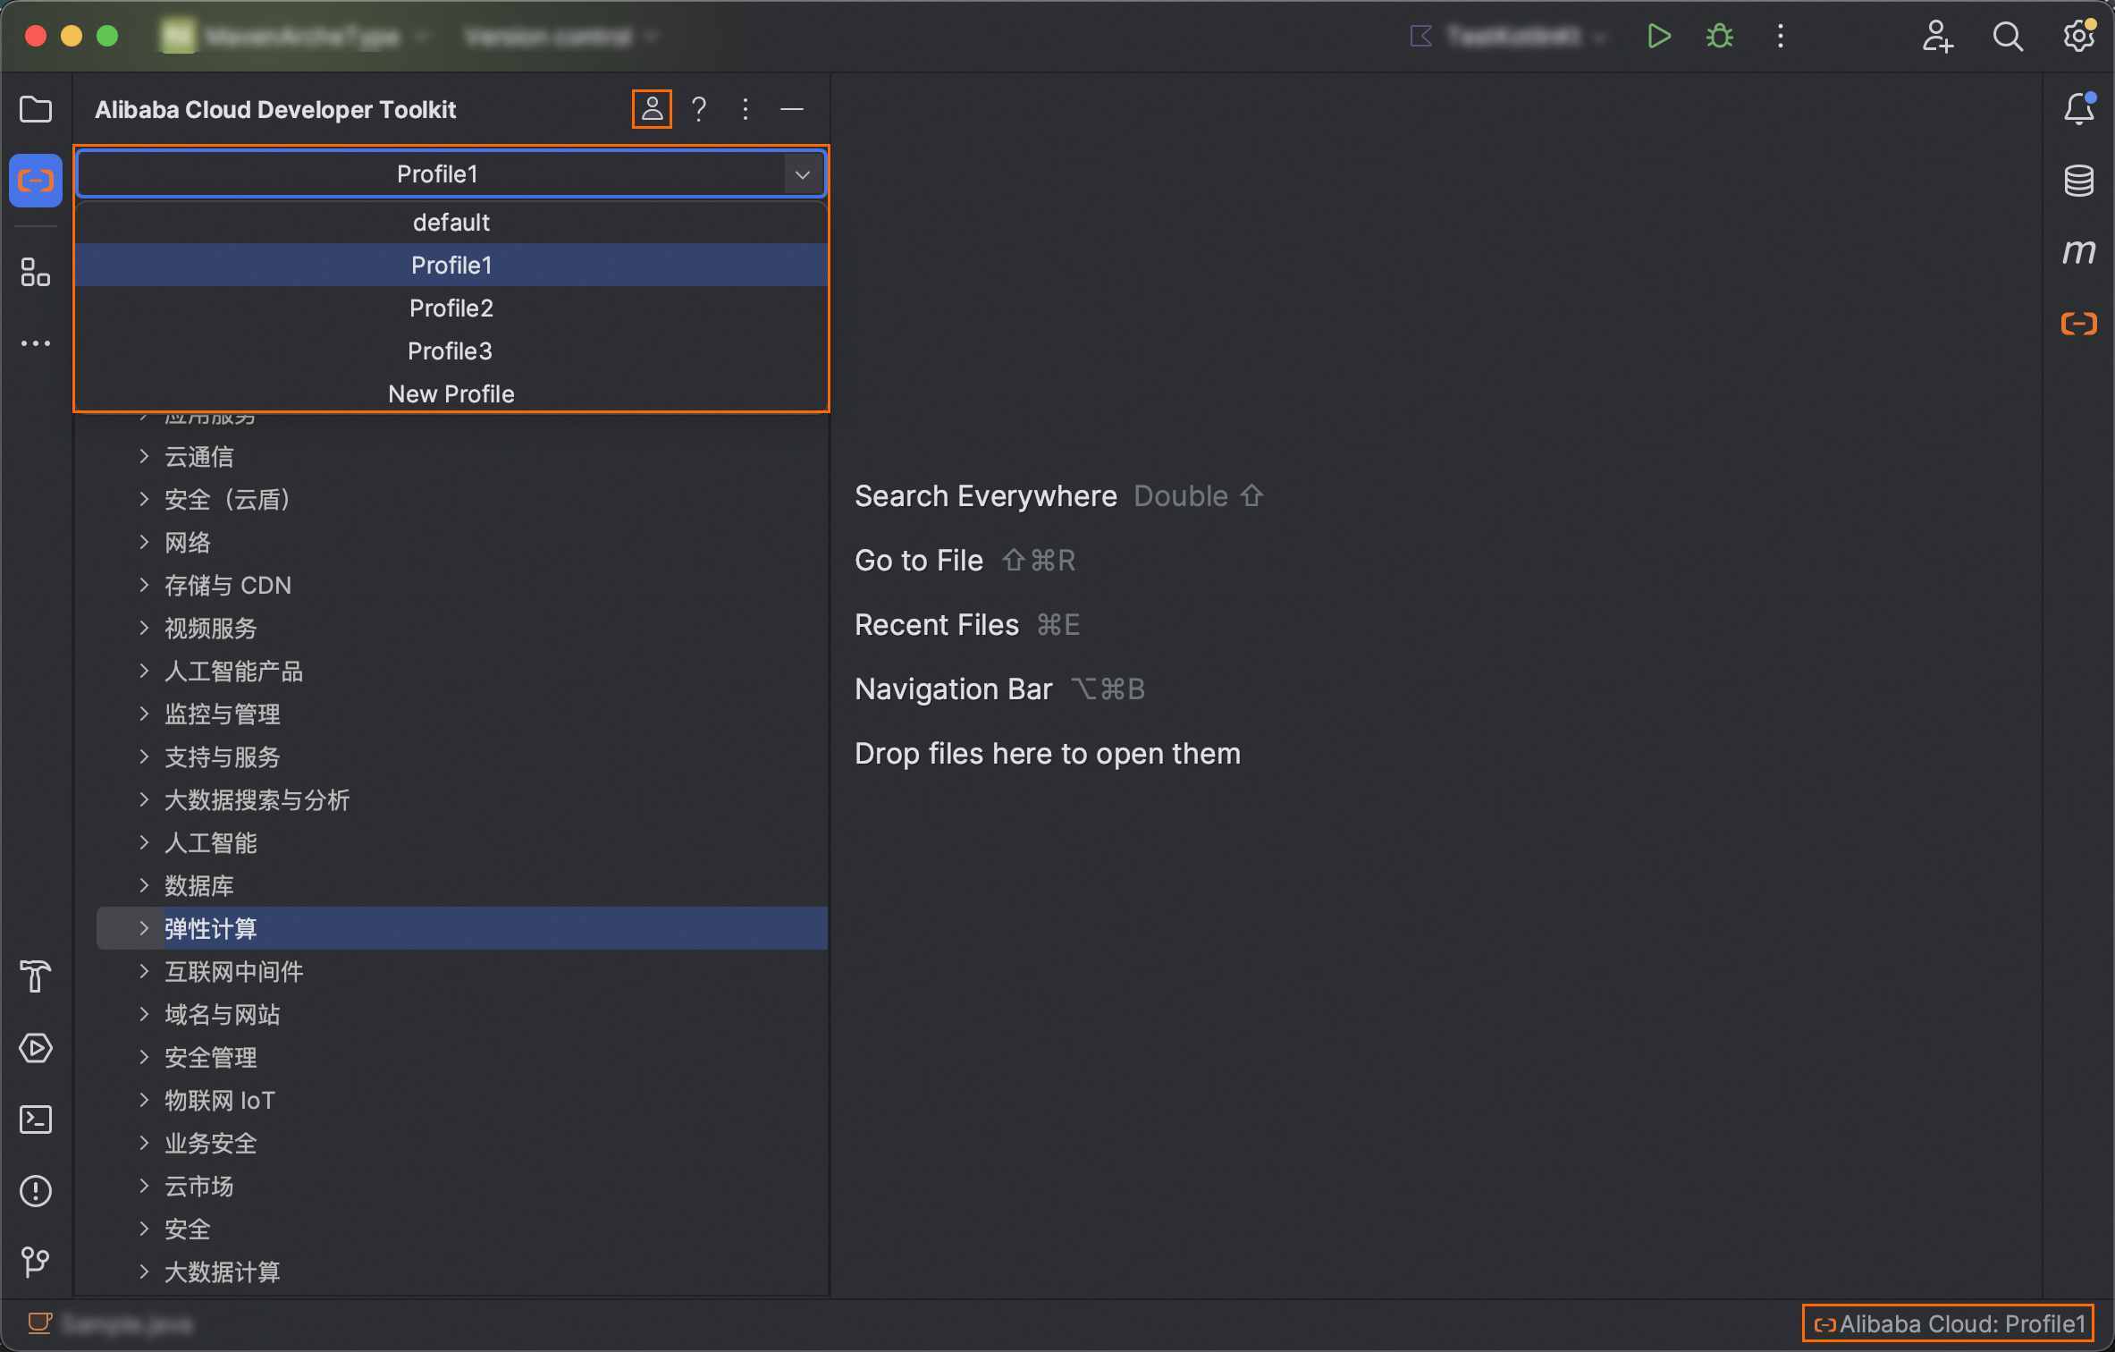Click the help question mark icon
The image size is (2115, 1352).
(x=699, y=109)
